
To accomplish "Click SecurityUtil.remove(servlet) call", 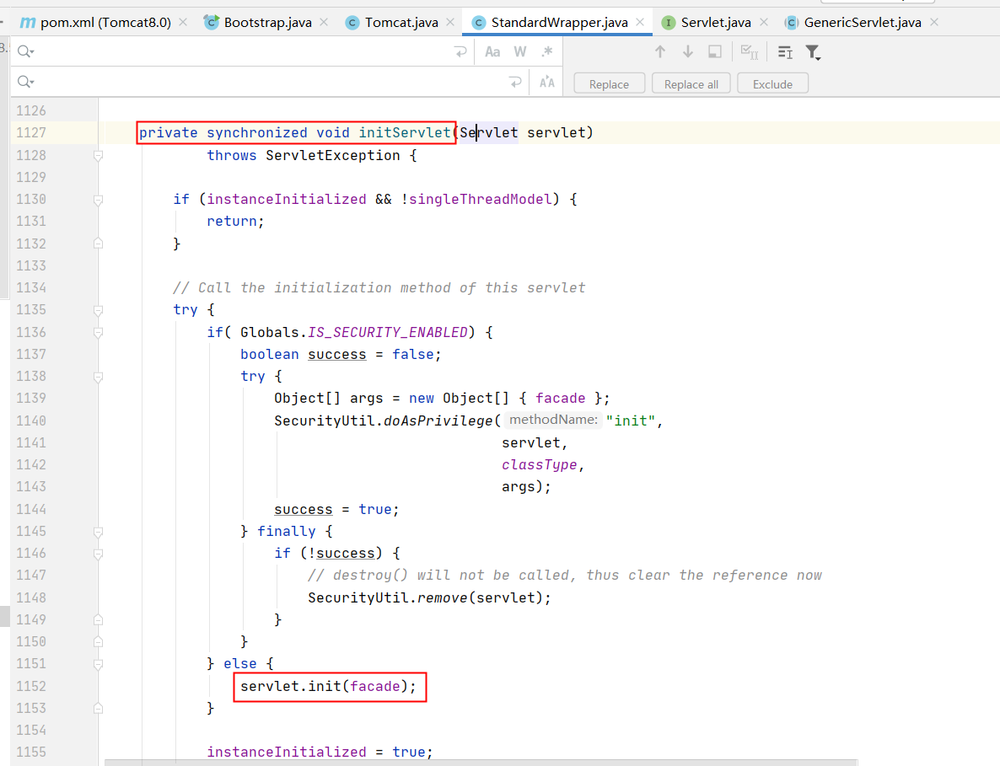I will 428,597.
